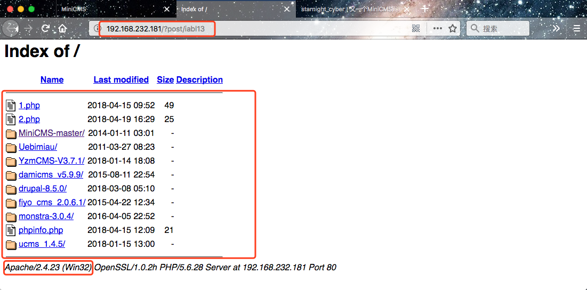Click the folder icon beside damicms_v5.9.9/

click(x=11, y=175)
